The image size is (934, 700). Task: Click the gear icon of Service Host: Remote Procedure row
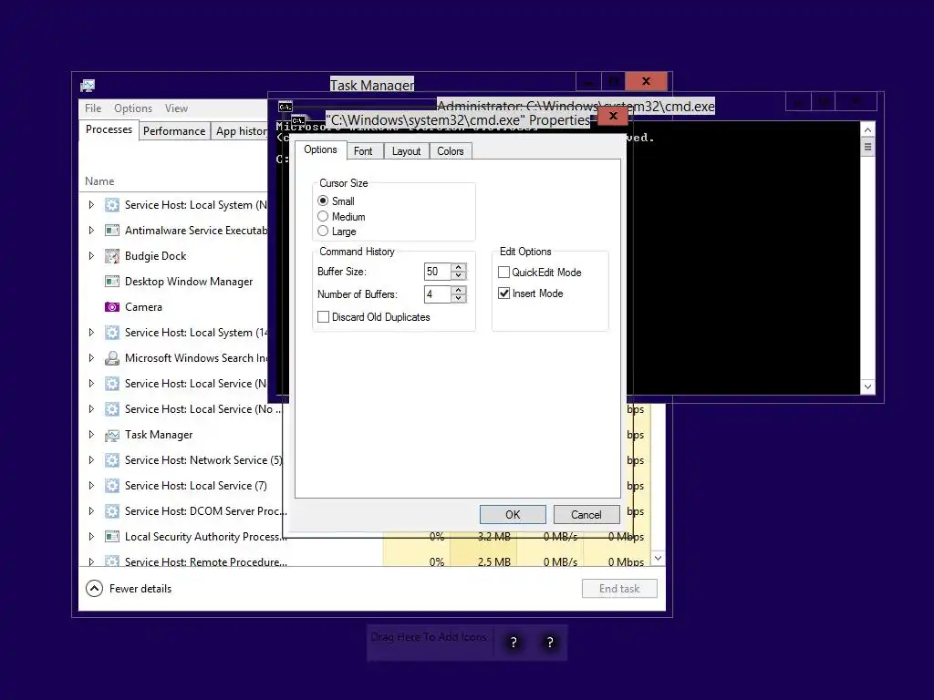tap(112, 561)
